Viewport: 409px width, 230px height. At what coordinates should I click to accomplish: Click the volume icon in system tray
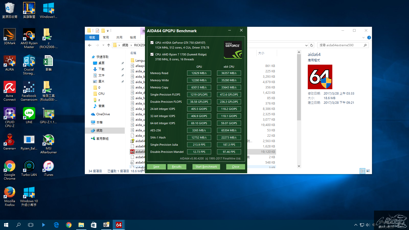pos(368,225)
